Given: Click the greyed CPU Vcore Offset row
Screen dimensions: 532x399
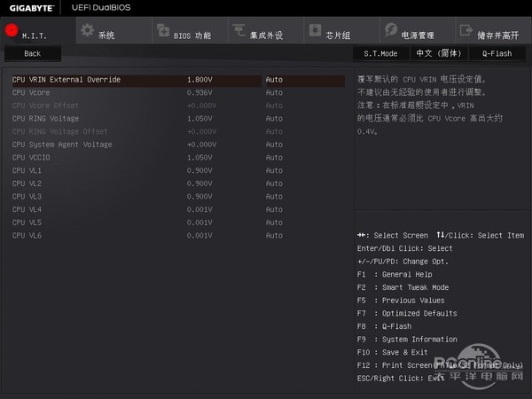Looking at the screenshot, I should coord(178,106).
